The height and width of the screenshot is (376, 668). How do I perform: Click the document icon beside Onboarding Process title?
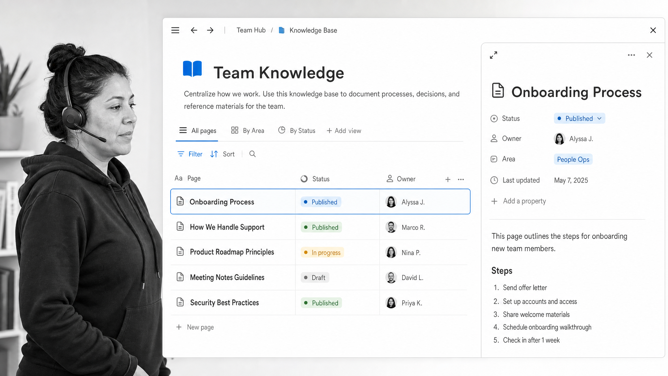(x=498, y=90)
